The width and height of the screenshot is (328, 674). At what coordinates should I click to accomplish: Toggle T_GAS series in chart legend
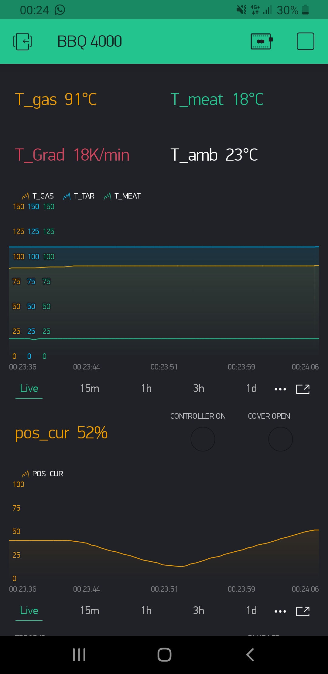pyautogui.click(x=38, y=196)
